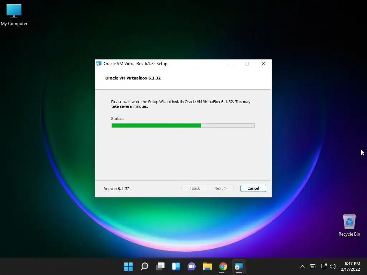Image resolution: width=367 pixels, height=275 pixels.
Task: Open My Computer desktop icon
Action: click(14, 15)
